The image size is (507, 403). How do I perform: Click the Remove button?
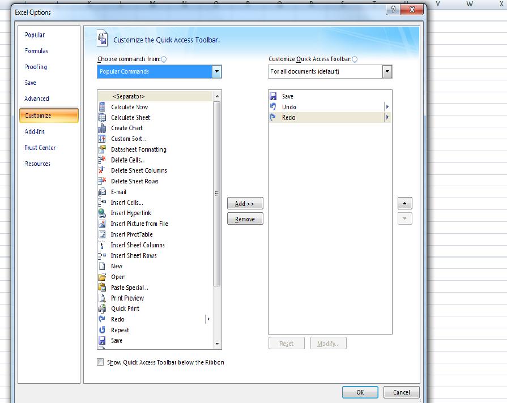(245, 219)
